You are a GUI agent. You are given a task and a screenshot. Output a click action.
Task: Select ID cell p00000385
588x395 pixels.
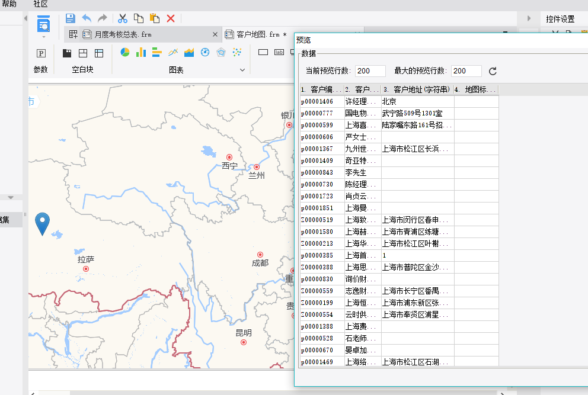pos(322,256)
